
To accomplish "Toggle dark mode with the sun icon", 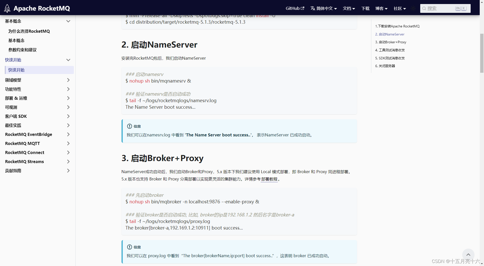I will [413, 8].
